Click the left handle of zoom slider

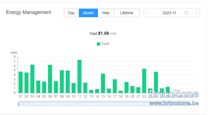tap(19, 104)
